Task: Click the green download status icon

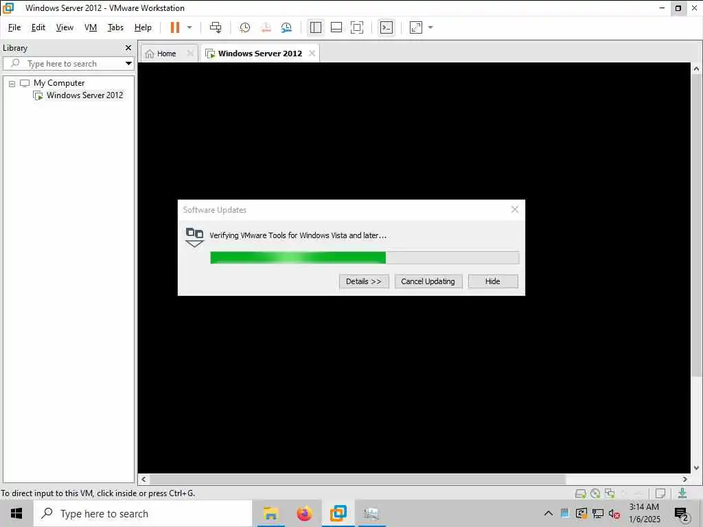Action: [x=682, y=493]
